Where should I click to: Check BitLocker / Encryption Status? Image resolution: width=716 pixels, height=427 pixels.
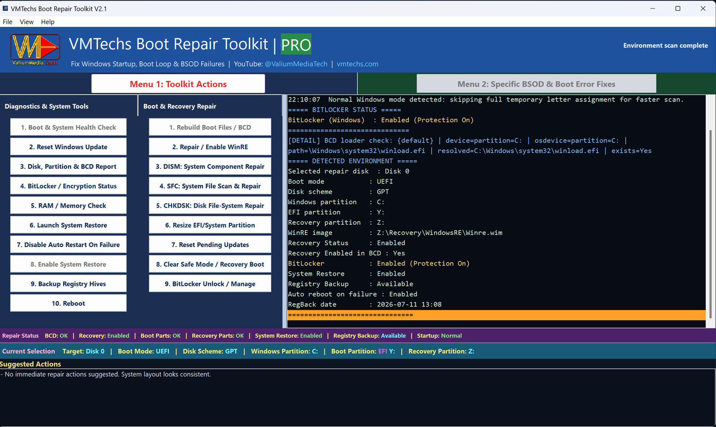coord(68,186)
